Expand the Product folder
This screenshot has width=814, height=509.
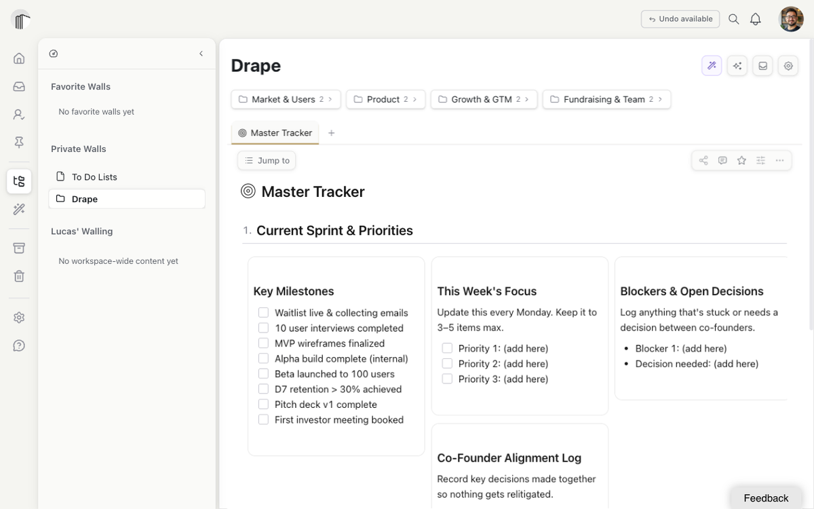386,99
